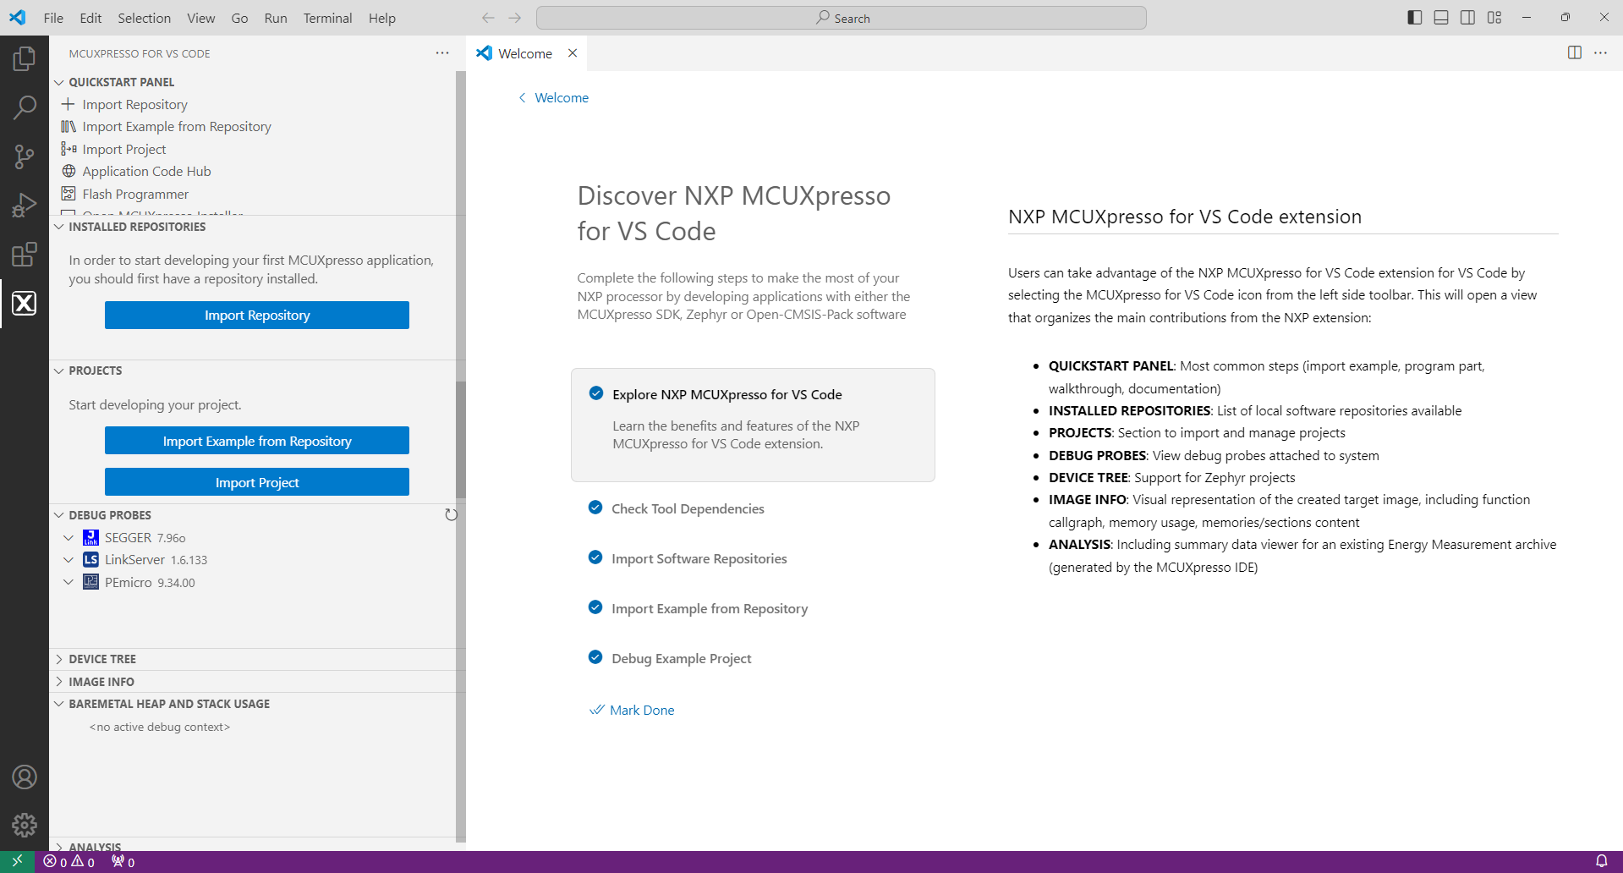Screen dimensions: 1623x873
Task: Toggle the Primary Side Bar visibility
Action: click(1414, 17)
